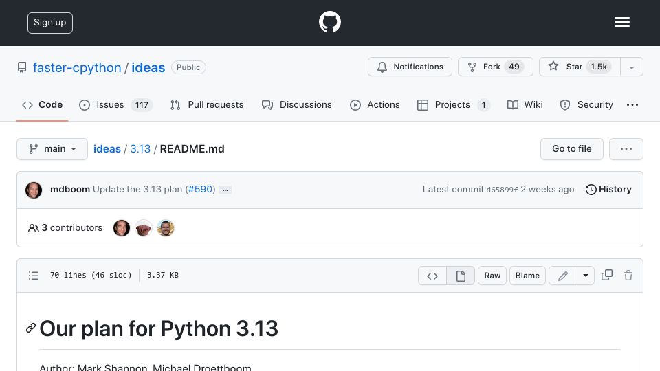This screenshot has width=660, height=371.
Task: Open the Raw file view
Action: tap(492, 276)
